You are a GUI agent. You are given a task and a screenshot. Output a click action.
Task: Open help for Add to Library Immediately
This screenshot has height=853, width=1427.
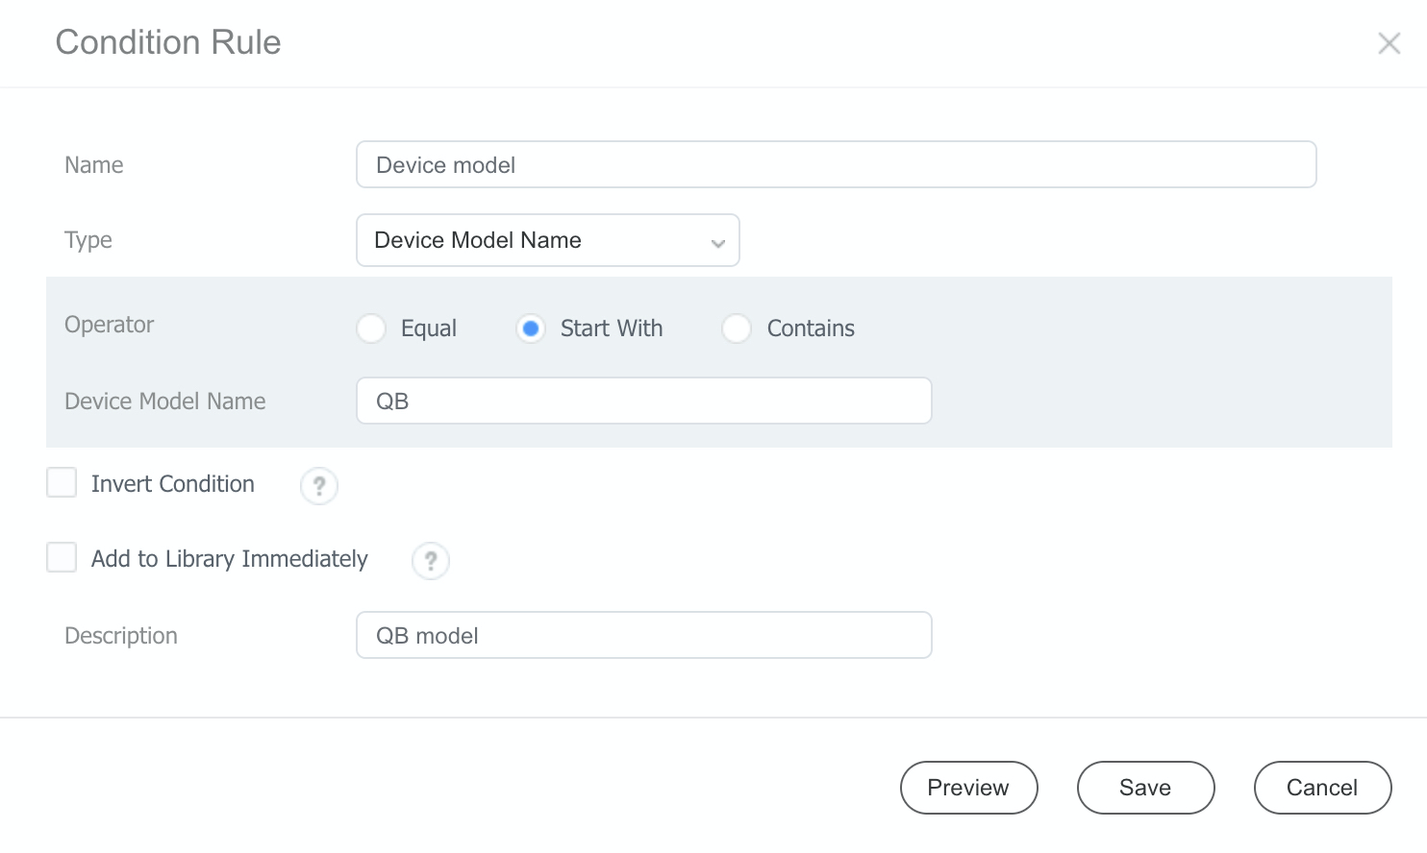(431, 561)
